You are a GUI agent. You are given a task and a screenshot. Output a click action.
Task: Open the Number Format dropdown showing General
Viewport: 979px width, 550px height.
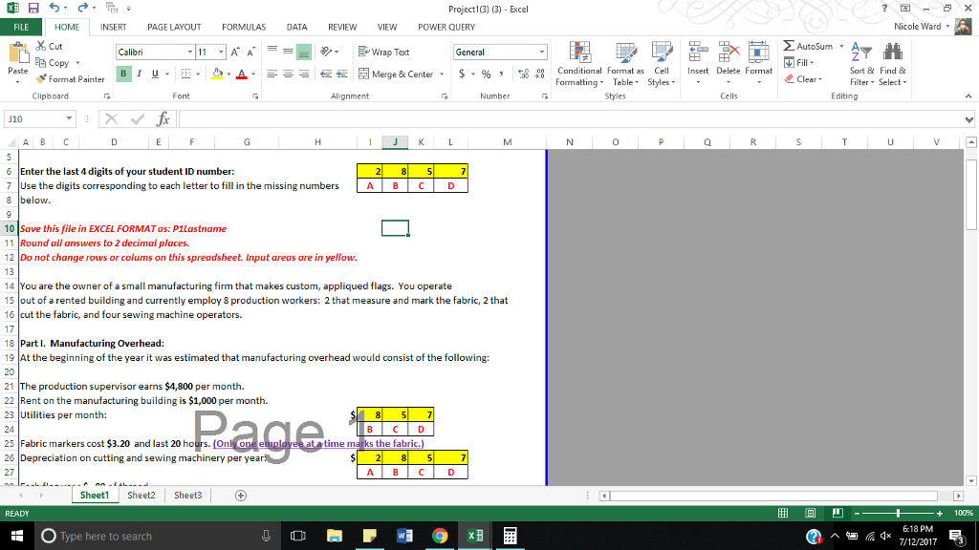point(499,50)
